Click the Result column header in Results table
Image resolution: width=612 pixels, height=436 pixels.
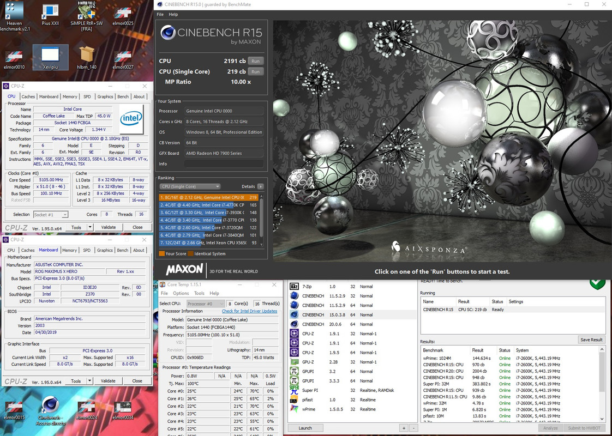(x=483, y=350)
